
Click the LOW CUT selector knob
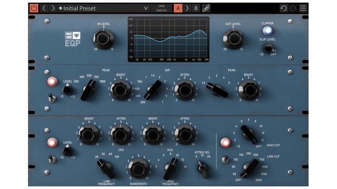249,169
